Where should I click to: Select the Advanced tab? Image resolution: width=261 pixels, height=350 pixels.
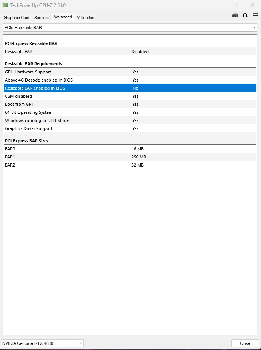[x=63, y=17]
